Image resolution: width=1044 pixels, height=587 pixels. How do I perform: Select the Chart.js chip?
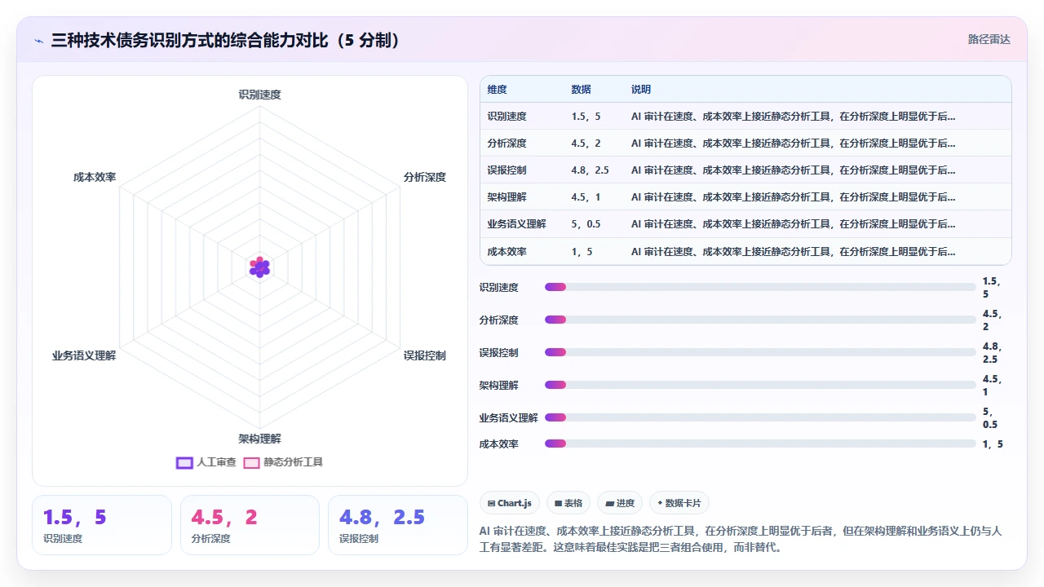[509, 503]
